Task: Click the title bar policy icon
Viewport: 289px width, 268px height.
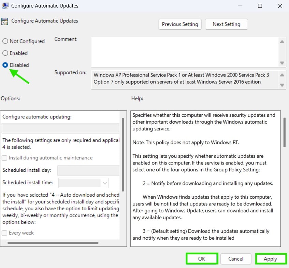Action: (x=5, y=6)
